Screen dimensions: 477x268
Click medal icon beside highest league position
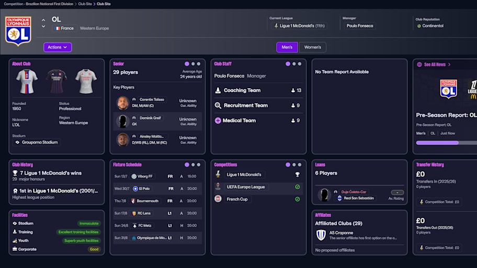click(x=15, y=191)
